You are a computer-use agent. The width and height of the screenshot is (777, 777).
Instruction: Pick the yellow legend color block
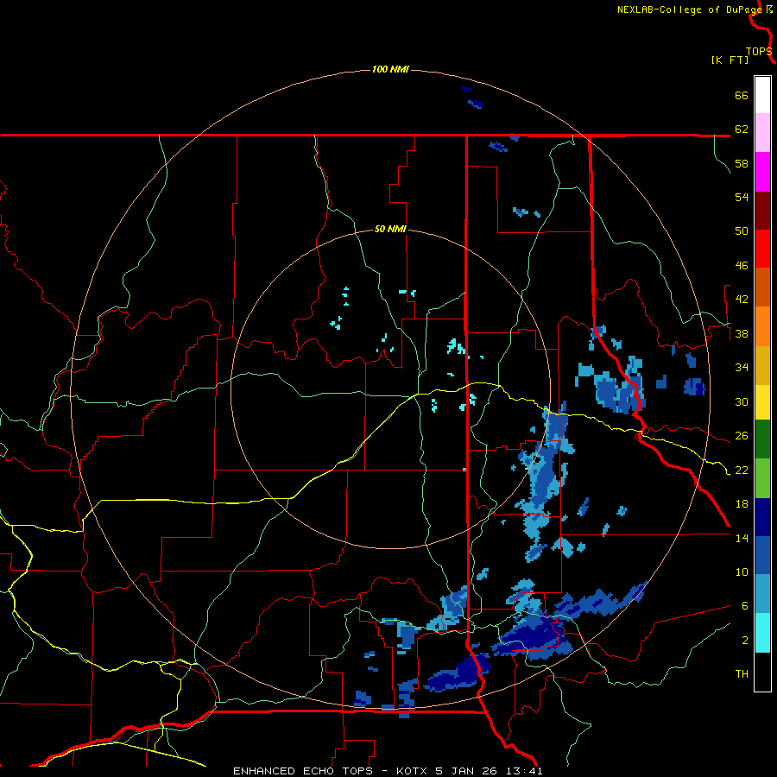(762, 401)
